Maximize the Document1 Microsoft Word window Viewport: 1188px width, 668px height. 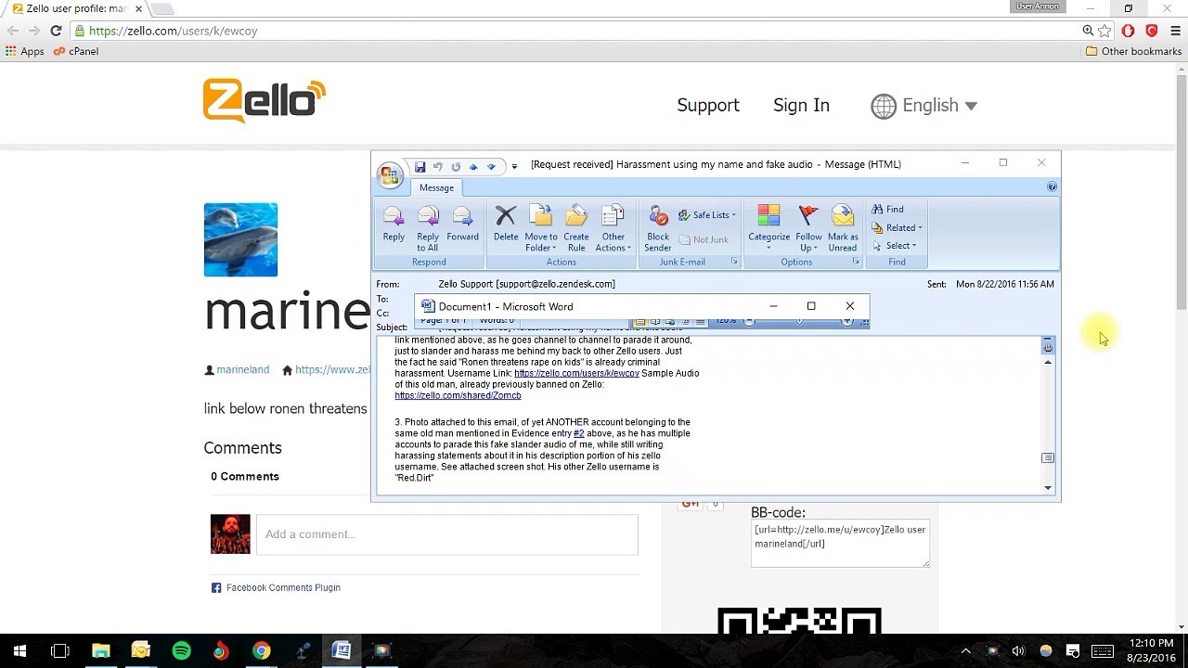click(x=811, y=306)
